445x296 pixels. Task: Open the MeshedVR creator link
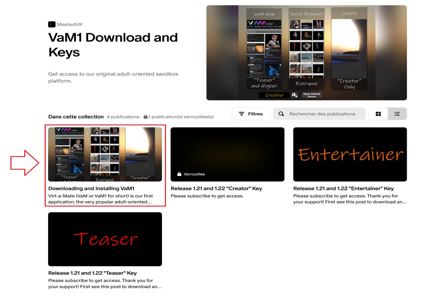70,24
